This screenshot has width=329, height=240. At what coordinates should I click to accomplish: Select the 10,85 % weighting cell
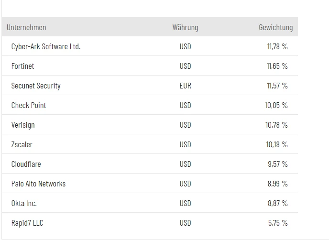tap(276, 106)
